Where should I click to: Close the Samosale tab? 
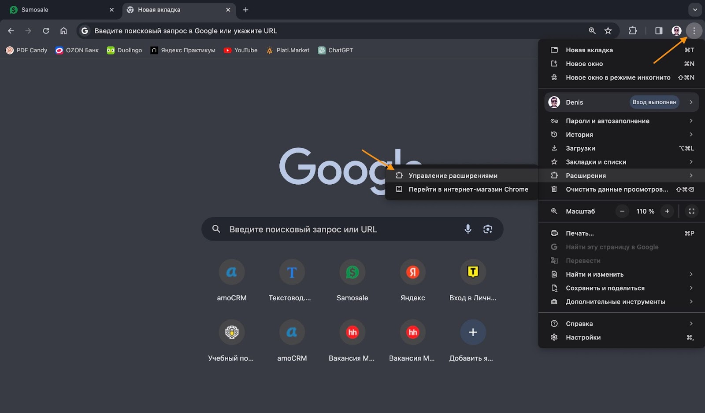point(111,10)
